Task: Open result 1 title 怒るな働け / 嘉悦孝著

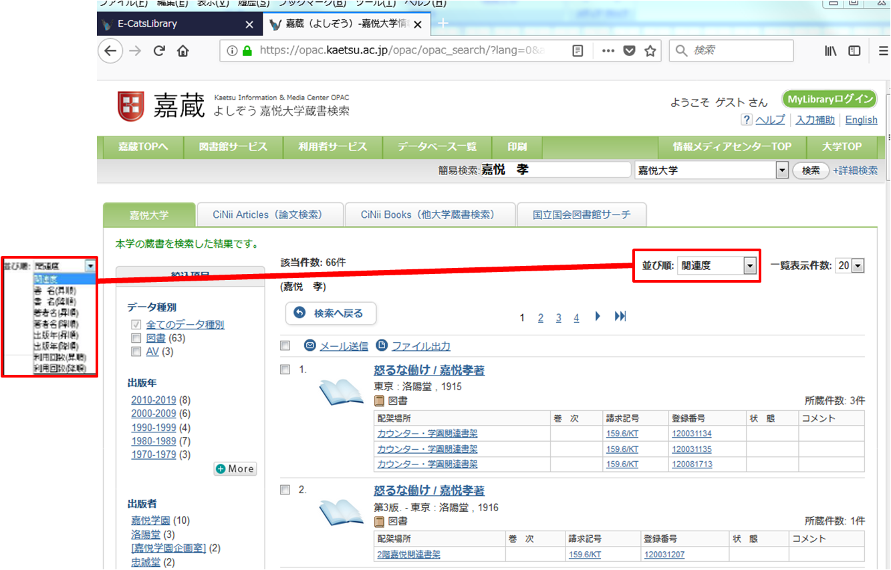Action: click(x=429, y=370)
